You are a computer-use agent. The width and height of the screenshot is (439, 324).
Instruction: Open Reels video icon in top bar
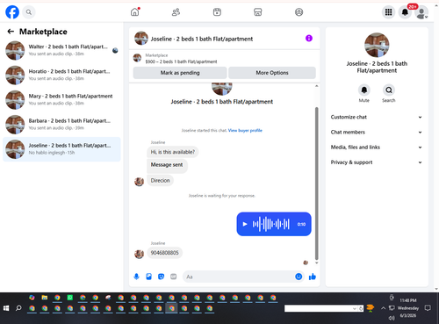click(217, 12)
